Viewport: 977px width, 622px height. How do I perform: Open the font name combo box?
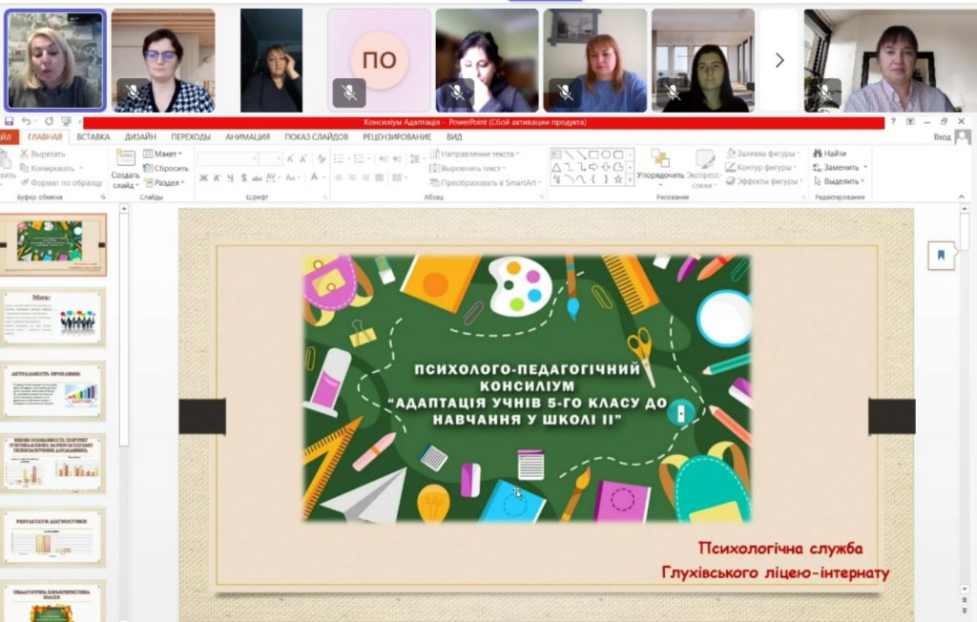[227, 159]
